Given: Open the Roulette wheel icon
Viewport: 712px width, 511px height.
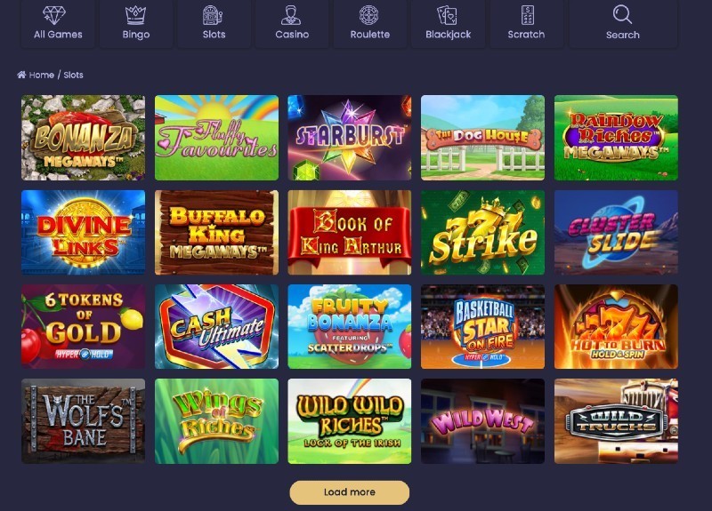Looking at the screenshot, I should pos(369,14).
